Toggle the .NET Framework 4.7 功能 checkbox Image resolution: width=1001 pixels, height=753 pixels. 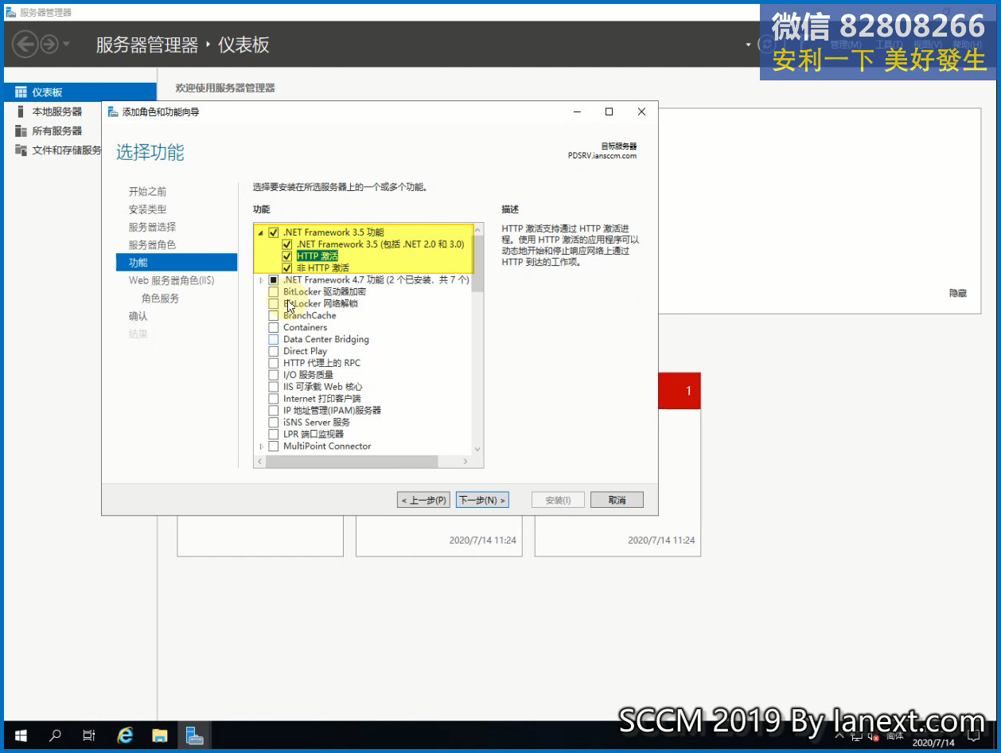pyautogui.click(x=274, y=280)
